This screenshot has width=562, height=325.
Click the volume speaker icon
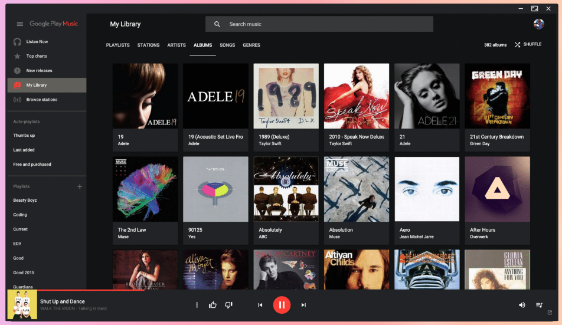click(522, 305)
